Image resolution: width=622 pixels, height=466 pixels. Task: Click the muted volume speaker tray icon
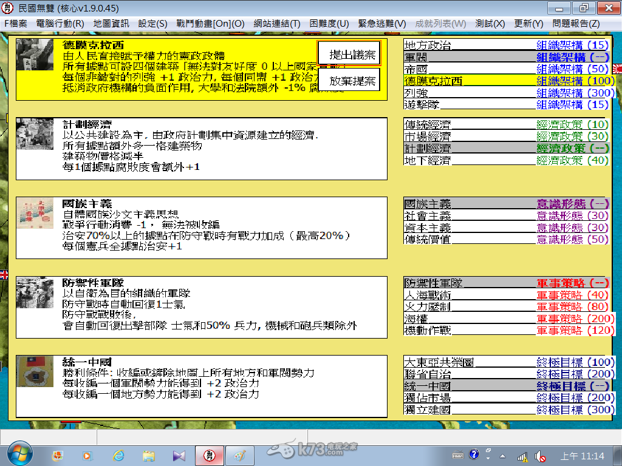(x=539, y=456)
